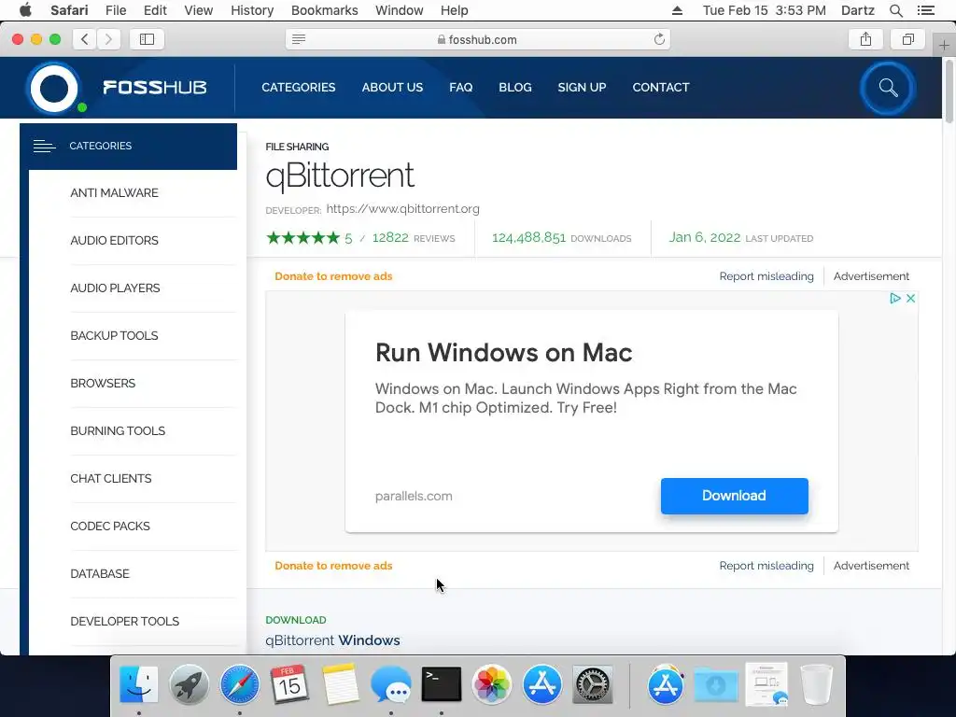Open the Share button in Safari toolbar
Image resolution: width=956 pixels, height=717 pixels.
coord(865,39)
